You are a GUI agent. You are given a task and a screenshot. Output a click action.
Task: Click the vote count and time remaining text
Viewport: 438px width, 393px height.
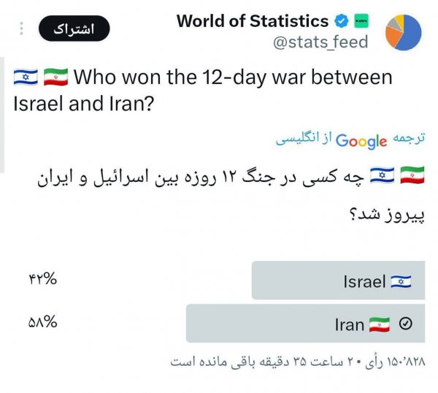pos(298,362)
